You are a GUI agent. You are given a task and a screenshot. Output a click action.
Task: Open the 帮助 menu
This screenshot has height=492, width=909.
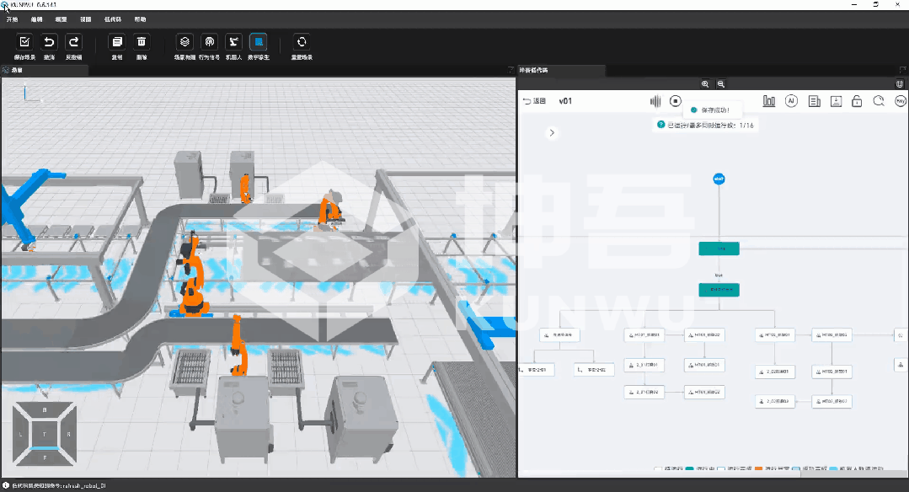click(141, 19)
